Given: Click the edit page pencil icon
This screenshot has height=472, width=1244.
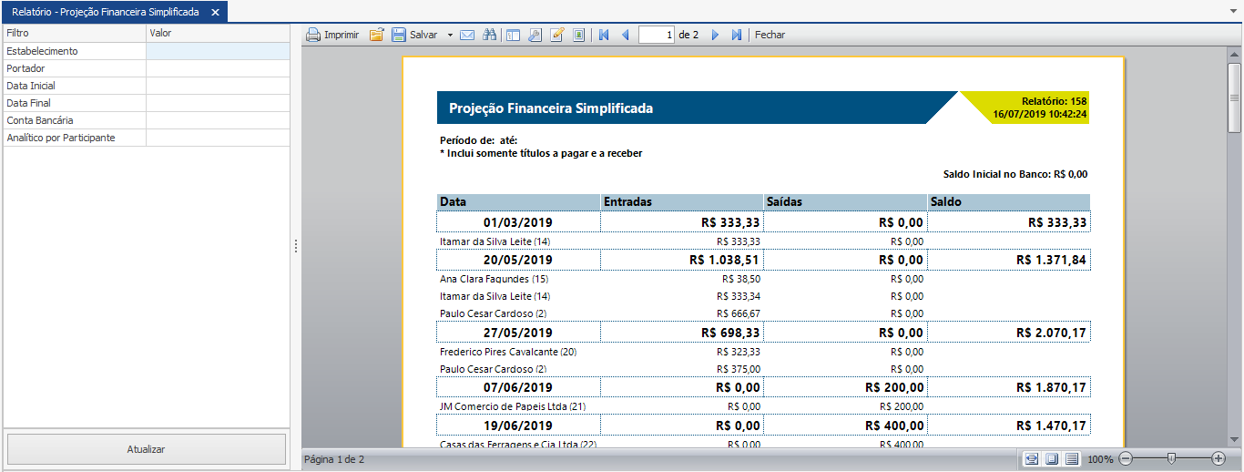Looking at the screenshot, I should click(x=557, y=35).
